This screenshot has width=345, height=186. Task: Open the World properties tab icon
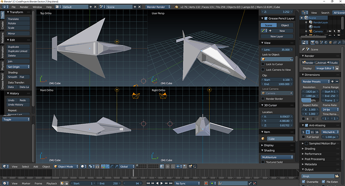coord(326,42)
